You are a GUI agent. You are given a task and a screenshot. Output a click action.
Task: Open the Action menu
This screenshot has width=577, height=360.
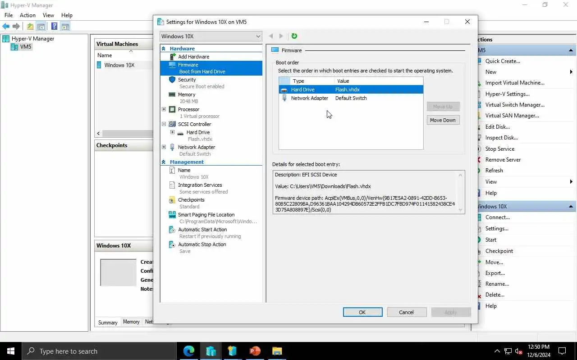(x=27, y=15)
